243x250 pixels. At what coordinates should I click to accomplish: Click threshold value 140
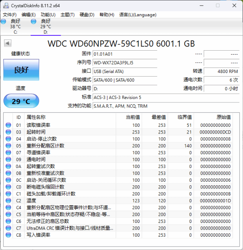tap(188, 146)
